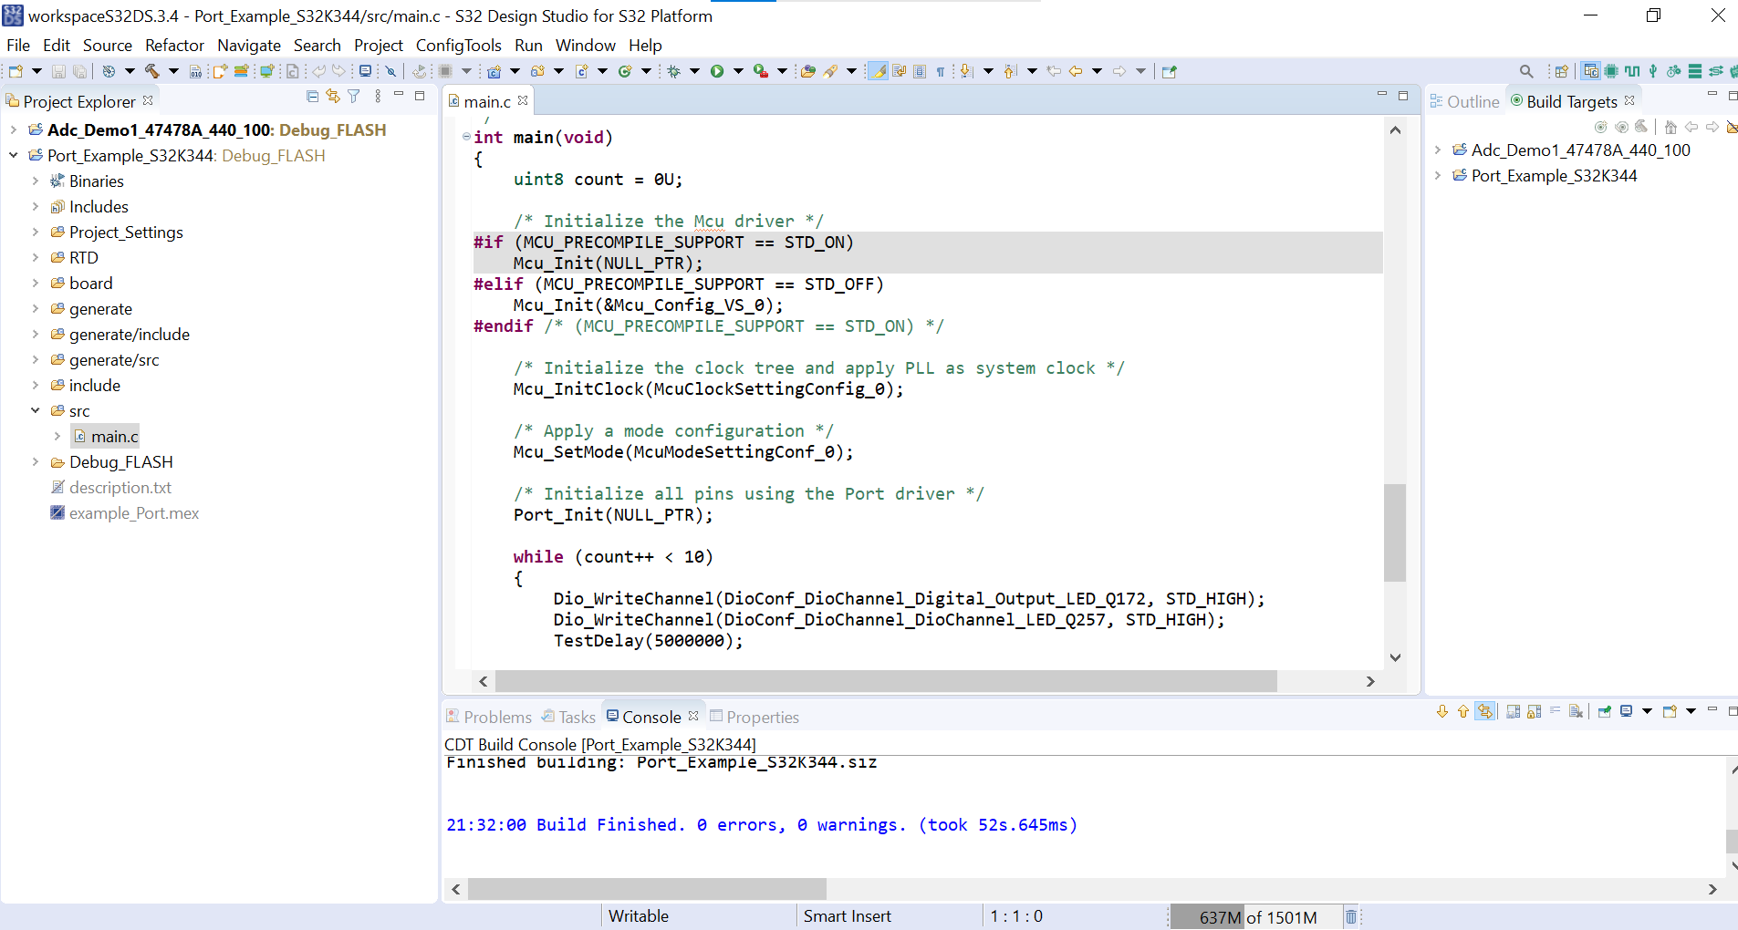Go to Next Annotation icon
Screen dimensions: 1738x930
click(967, 71)
